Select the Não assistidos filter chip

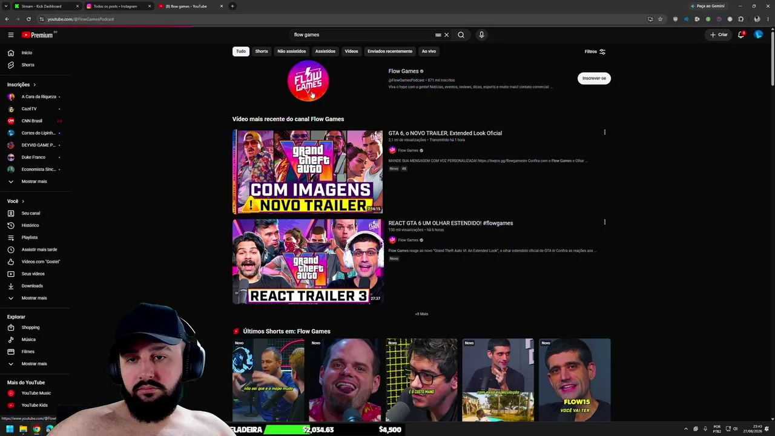click(x=291, y=51)
